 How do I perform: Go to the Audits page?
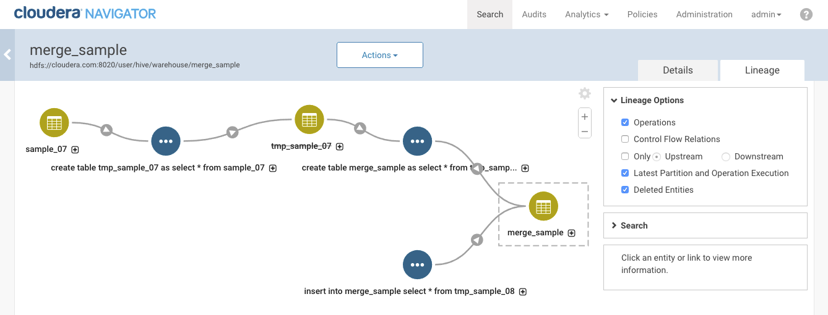coord(534,14)
